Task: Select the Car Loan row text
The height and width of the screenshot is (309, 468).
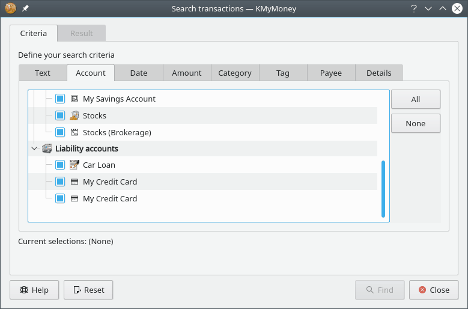Action: click(99, 165)
